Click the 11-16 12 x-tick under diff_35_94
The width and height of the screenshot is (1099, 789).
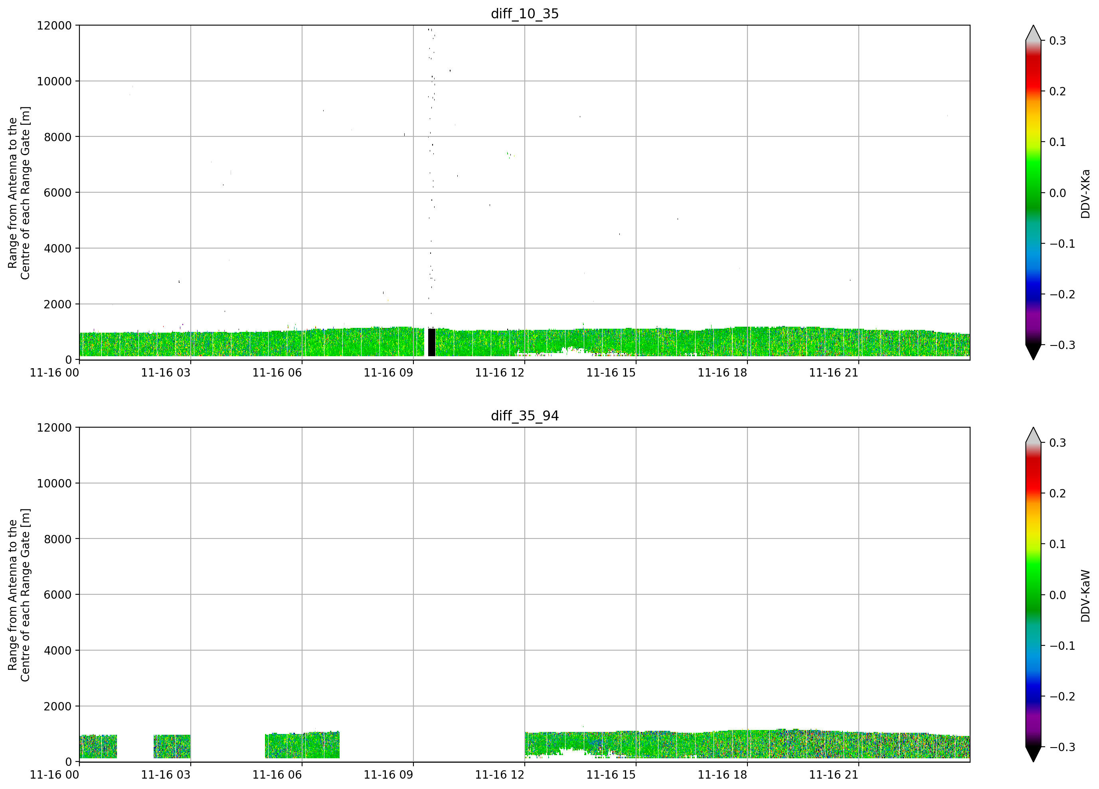coord(500,775)
